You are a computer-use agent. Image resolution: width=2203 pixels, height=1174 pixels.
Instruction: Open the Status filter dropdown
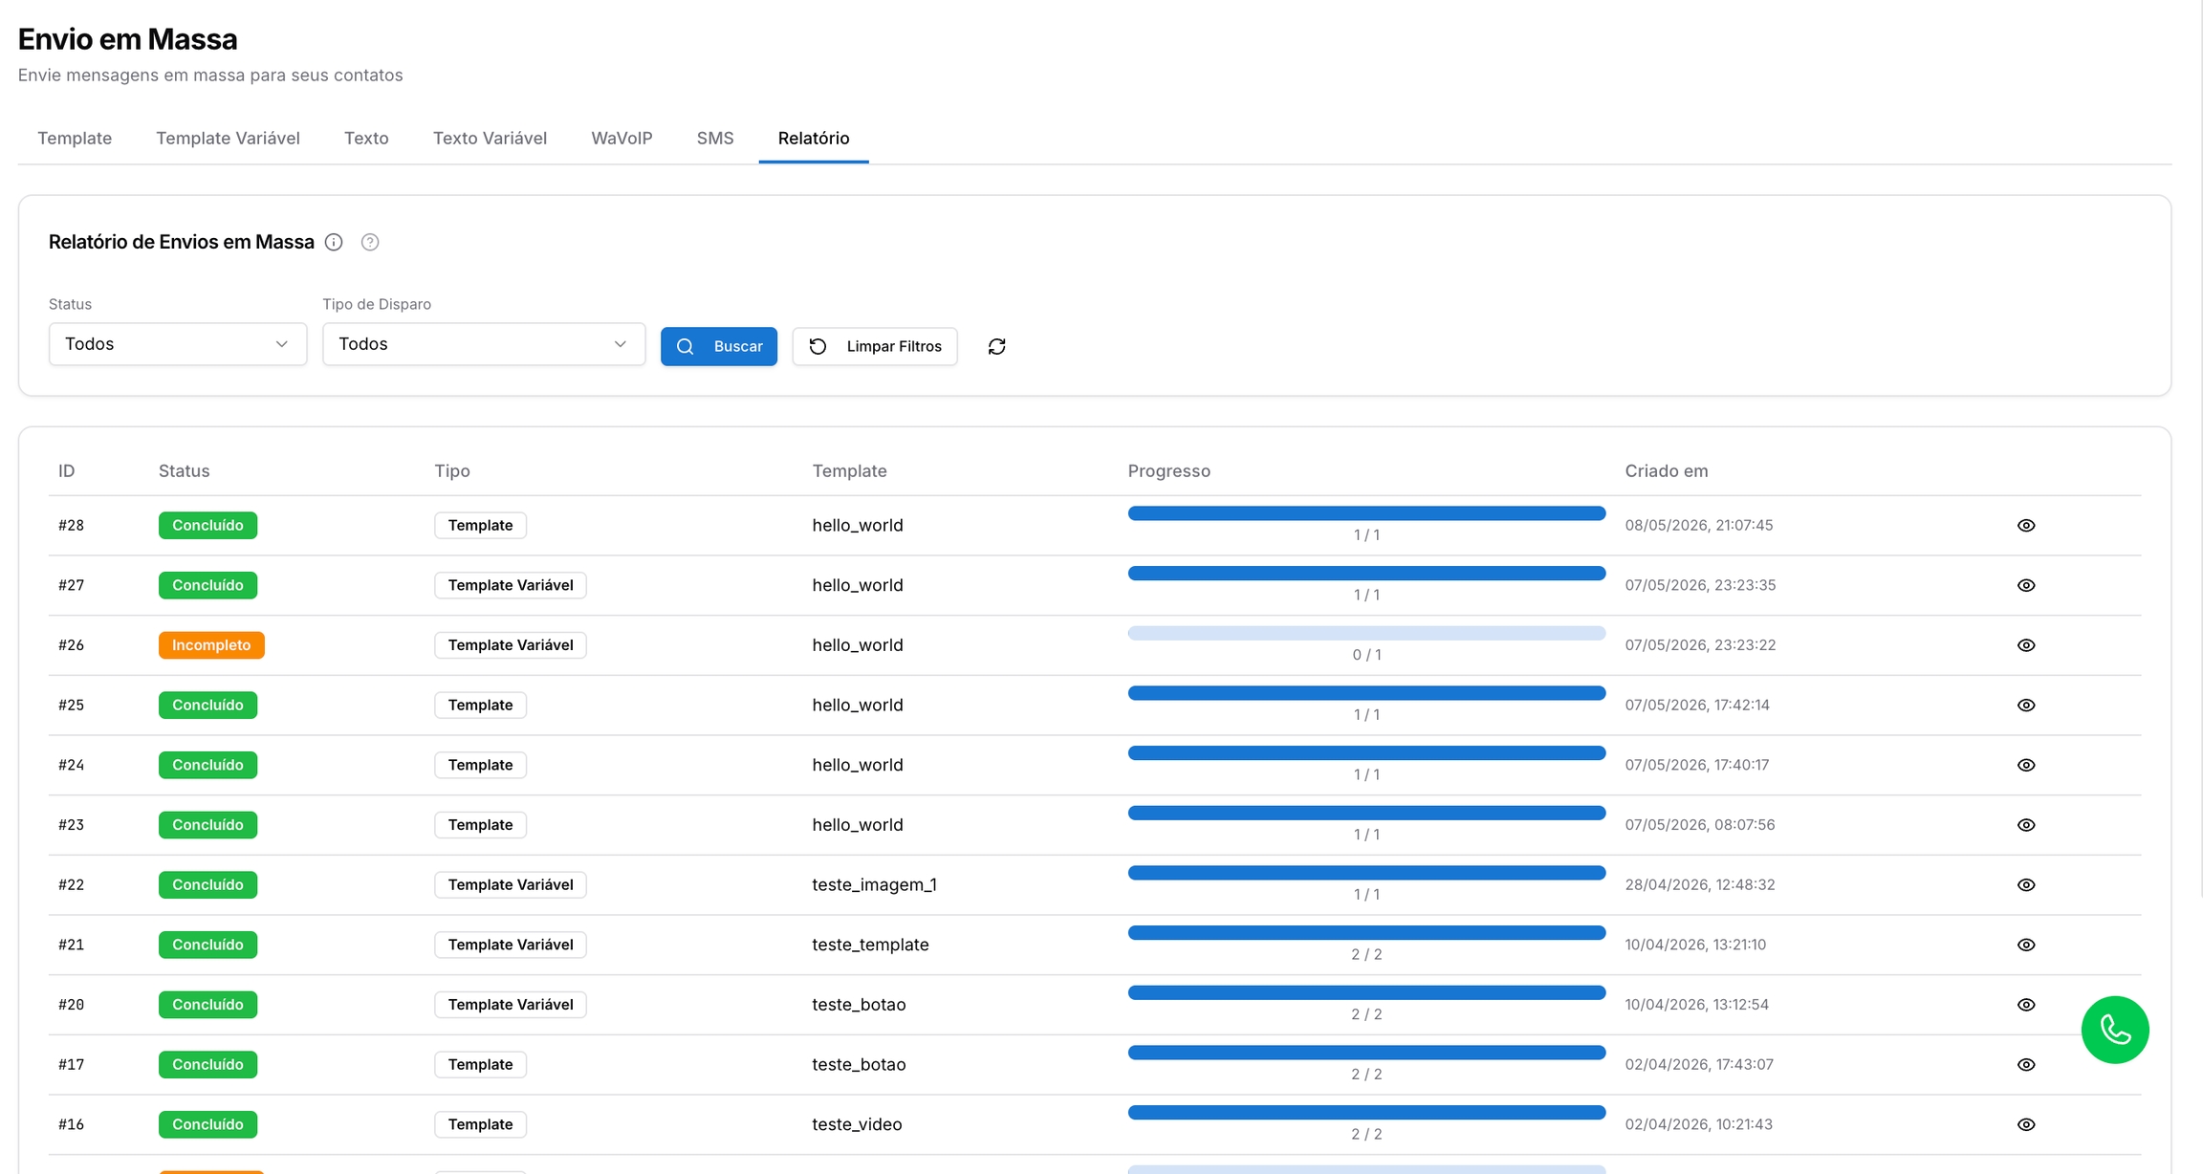(x=178, y=344)
